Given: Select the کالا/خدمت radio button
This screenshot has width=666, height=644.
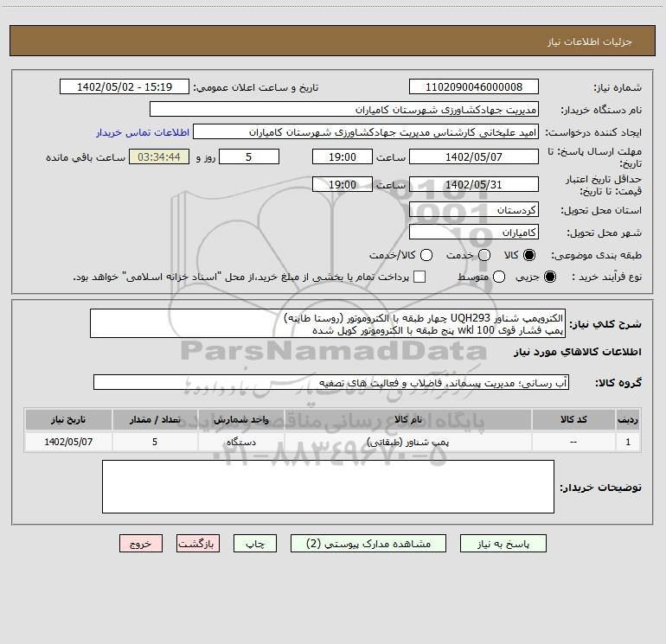Looking at the screenshot, I should point(426,255).
